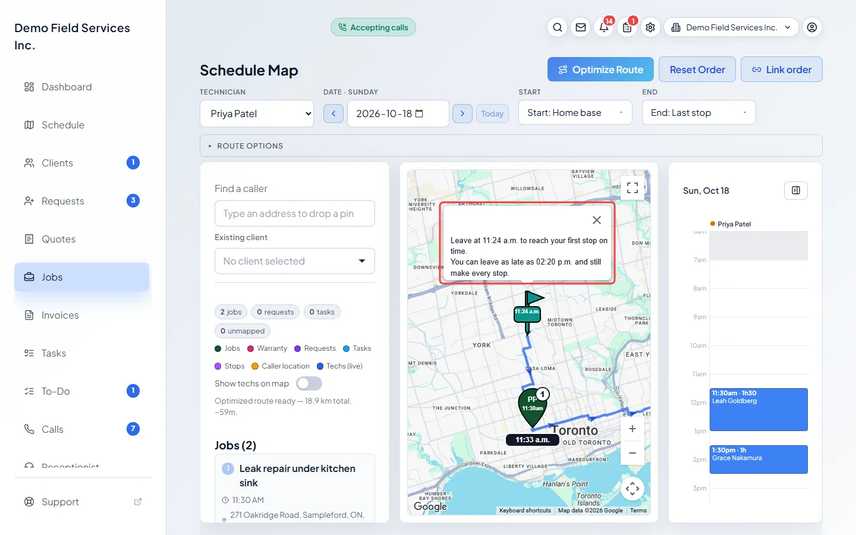The height and width of the screenshot is (535, 856).
Task: Open Requests in sidebar
Action: (x=81, y=201)
